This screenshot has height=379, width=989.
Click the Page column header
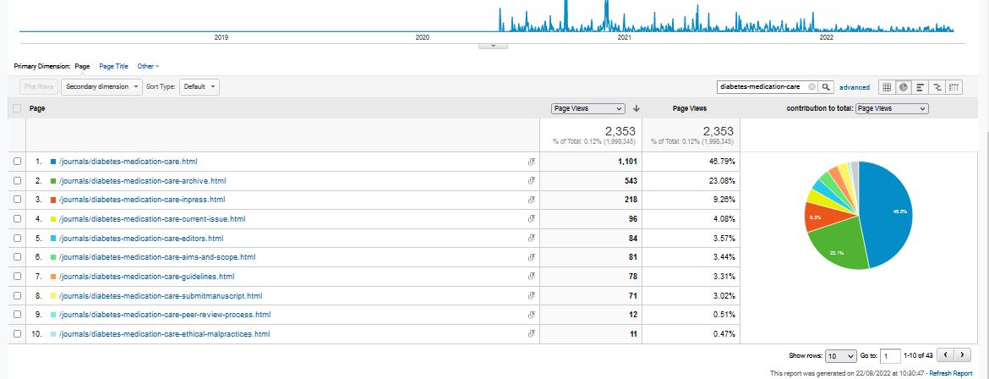(37, 108)
